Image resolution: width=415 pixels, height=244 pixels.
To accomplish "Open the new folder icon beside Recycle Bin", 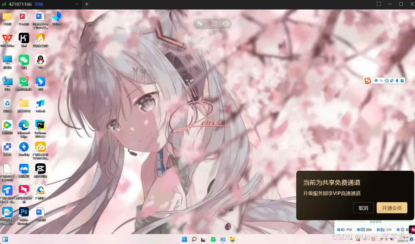I will tap(24, 105).
